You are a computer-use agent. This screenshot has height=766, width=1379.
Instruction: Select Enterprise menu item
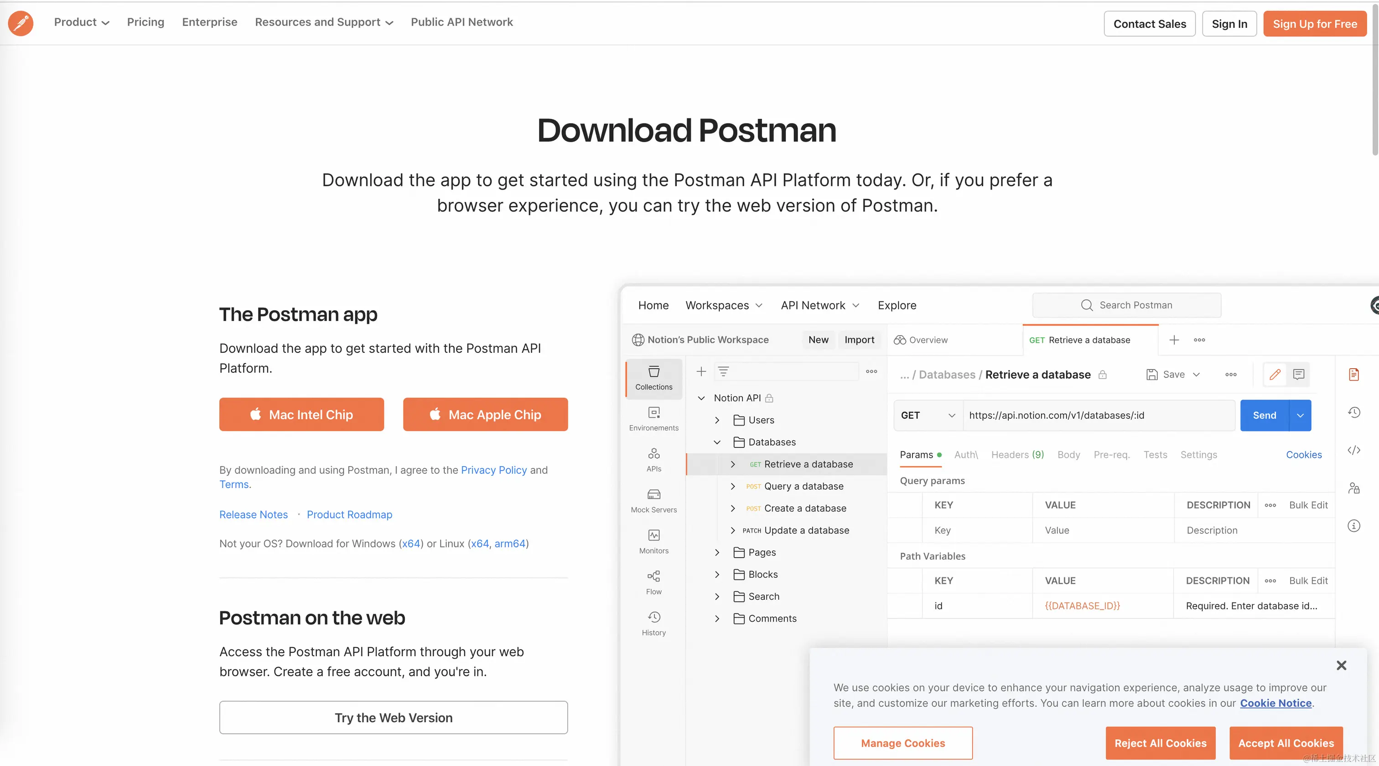pos(209,22)
